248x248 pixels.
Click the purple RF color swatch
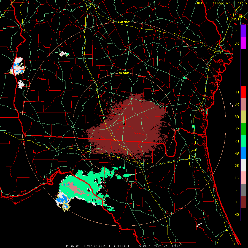pos(243,31)
